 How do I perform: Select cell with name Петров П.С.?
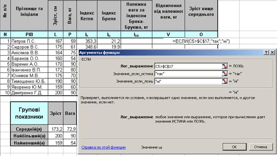29,41
